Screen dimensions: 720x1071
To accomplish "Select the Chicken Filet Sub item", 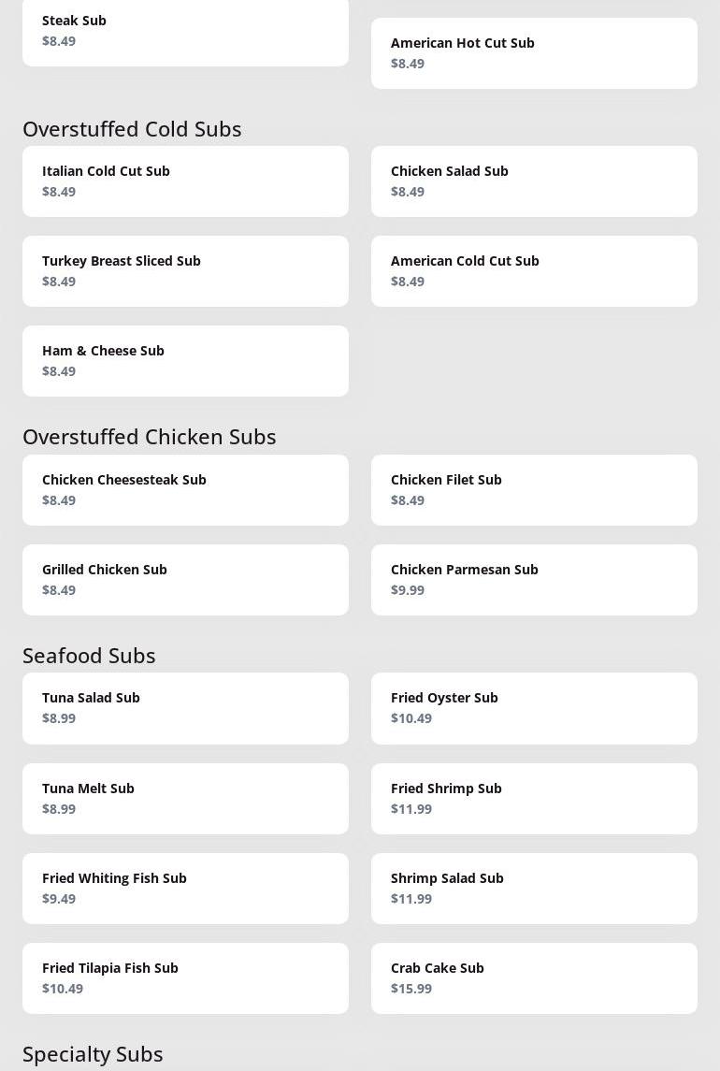I will [x=534, y=490].
